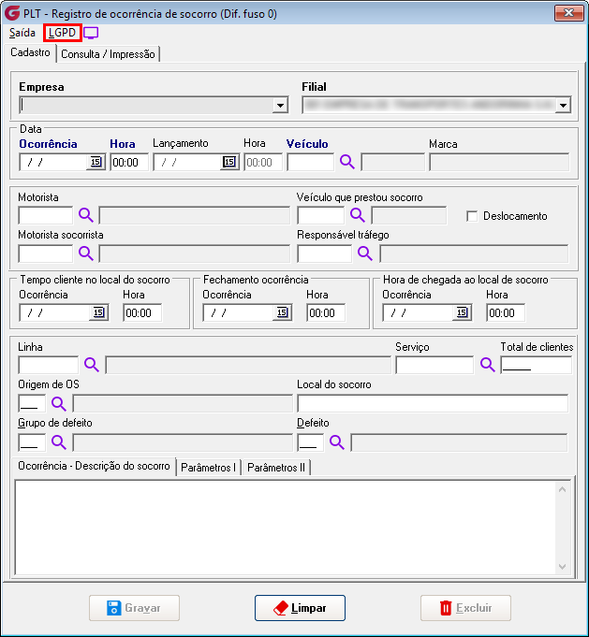Image resolution: width=589 pixels, height=637 pixels.
Task: Open calendar in Hora de chegada group
Action: click(462, 312)
